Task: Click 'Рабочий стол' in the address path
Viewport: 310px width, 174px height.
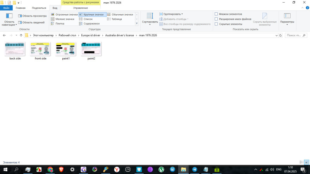Action: [x=67, y=35]
